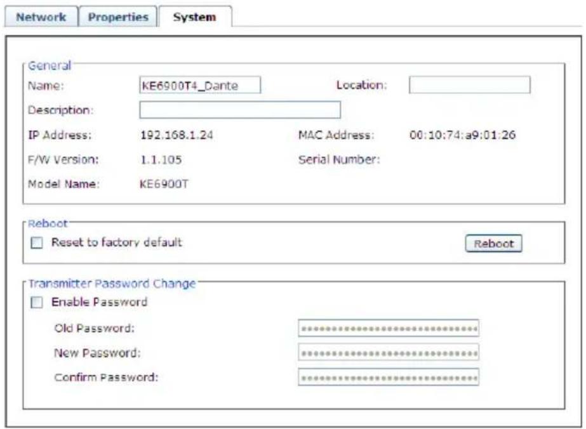This screenshot has width=586, height=429.
Task: Switch to the Network tab
Action: click(41, 16)
